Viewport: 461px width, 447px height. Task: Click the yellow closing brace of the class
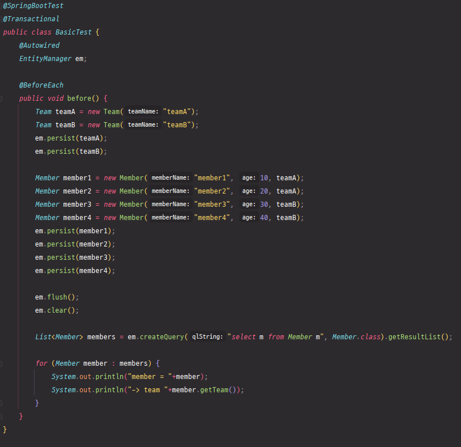click(x=5, y=429)
